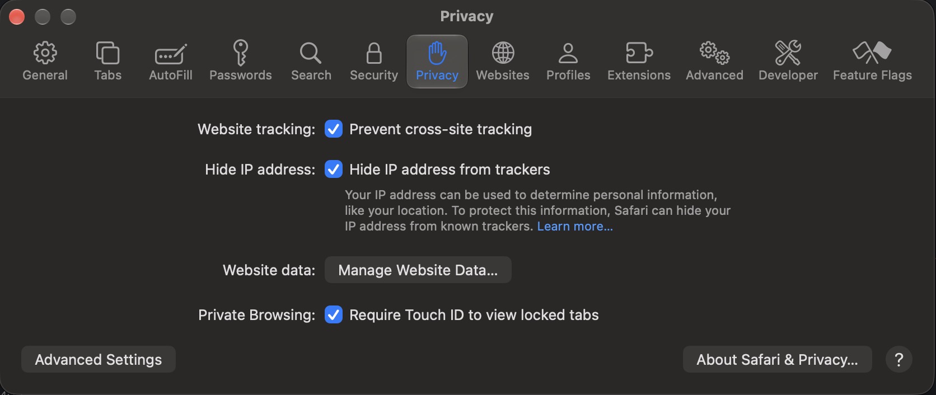Open the Extensions puzzle piece pane
The image size is (936, 395).
point(639,62)
